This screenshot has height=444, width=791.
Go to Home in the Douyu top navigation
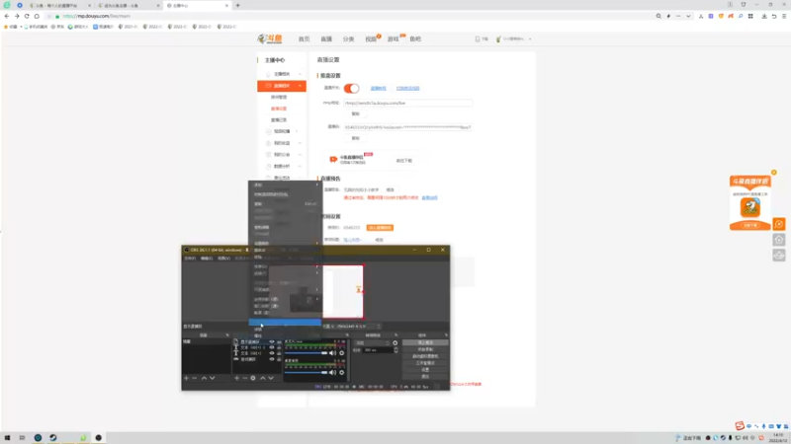coord(304,38)
